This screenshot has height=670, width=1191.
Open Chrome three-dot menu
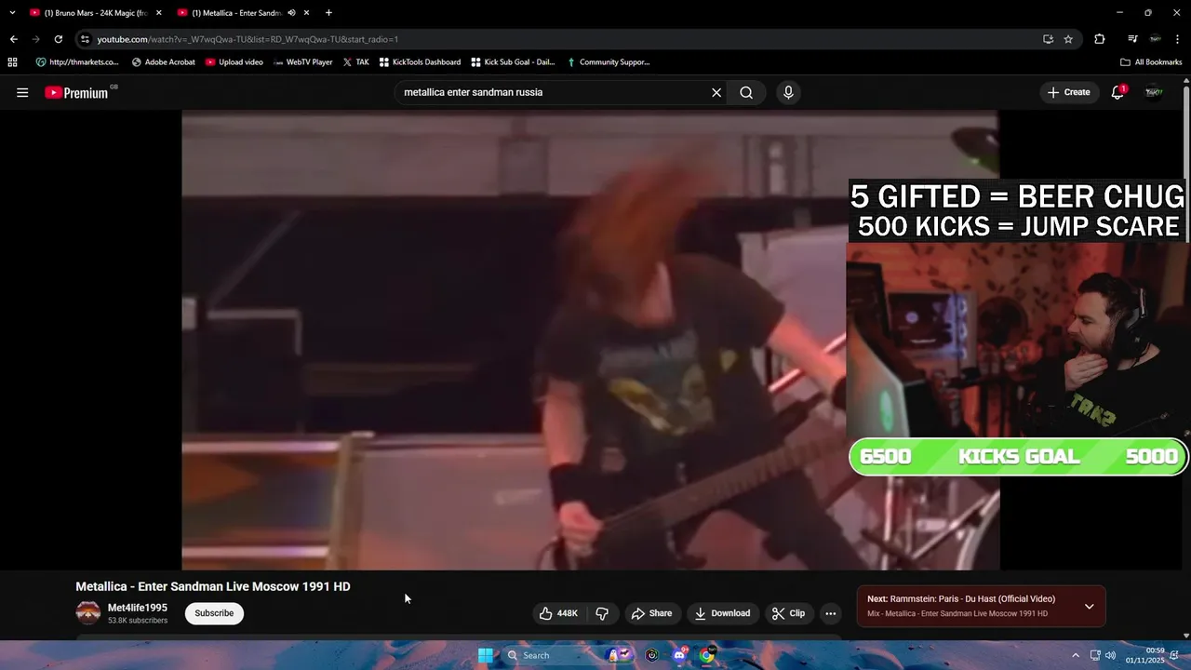tap(1177, 39)
